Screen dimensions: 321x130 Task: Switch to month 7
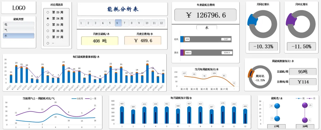coord(125,23)
